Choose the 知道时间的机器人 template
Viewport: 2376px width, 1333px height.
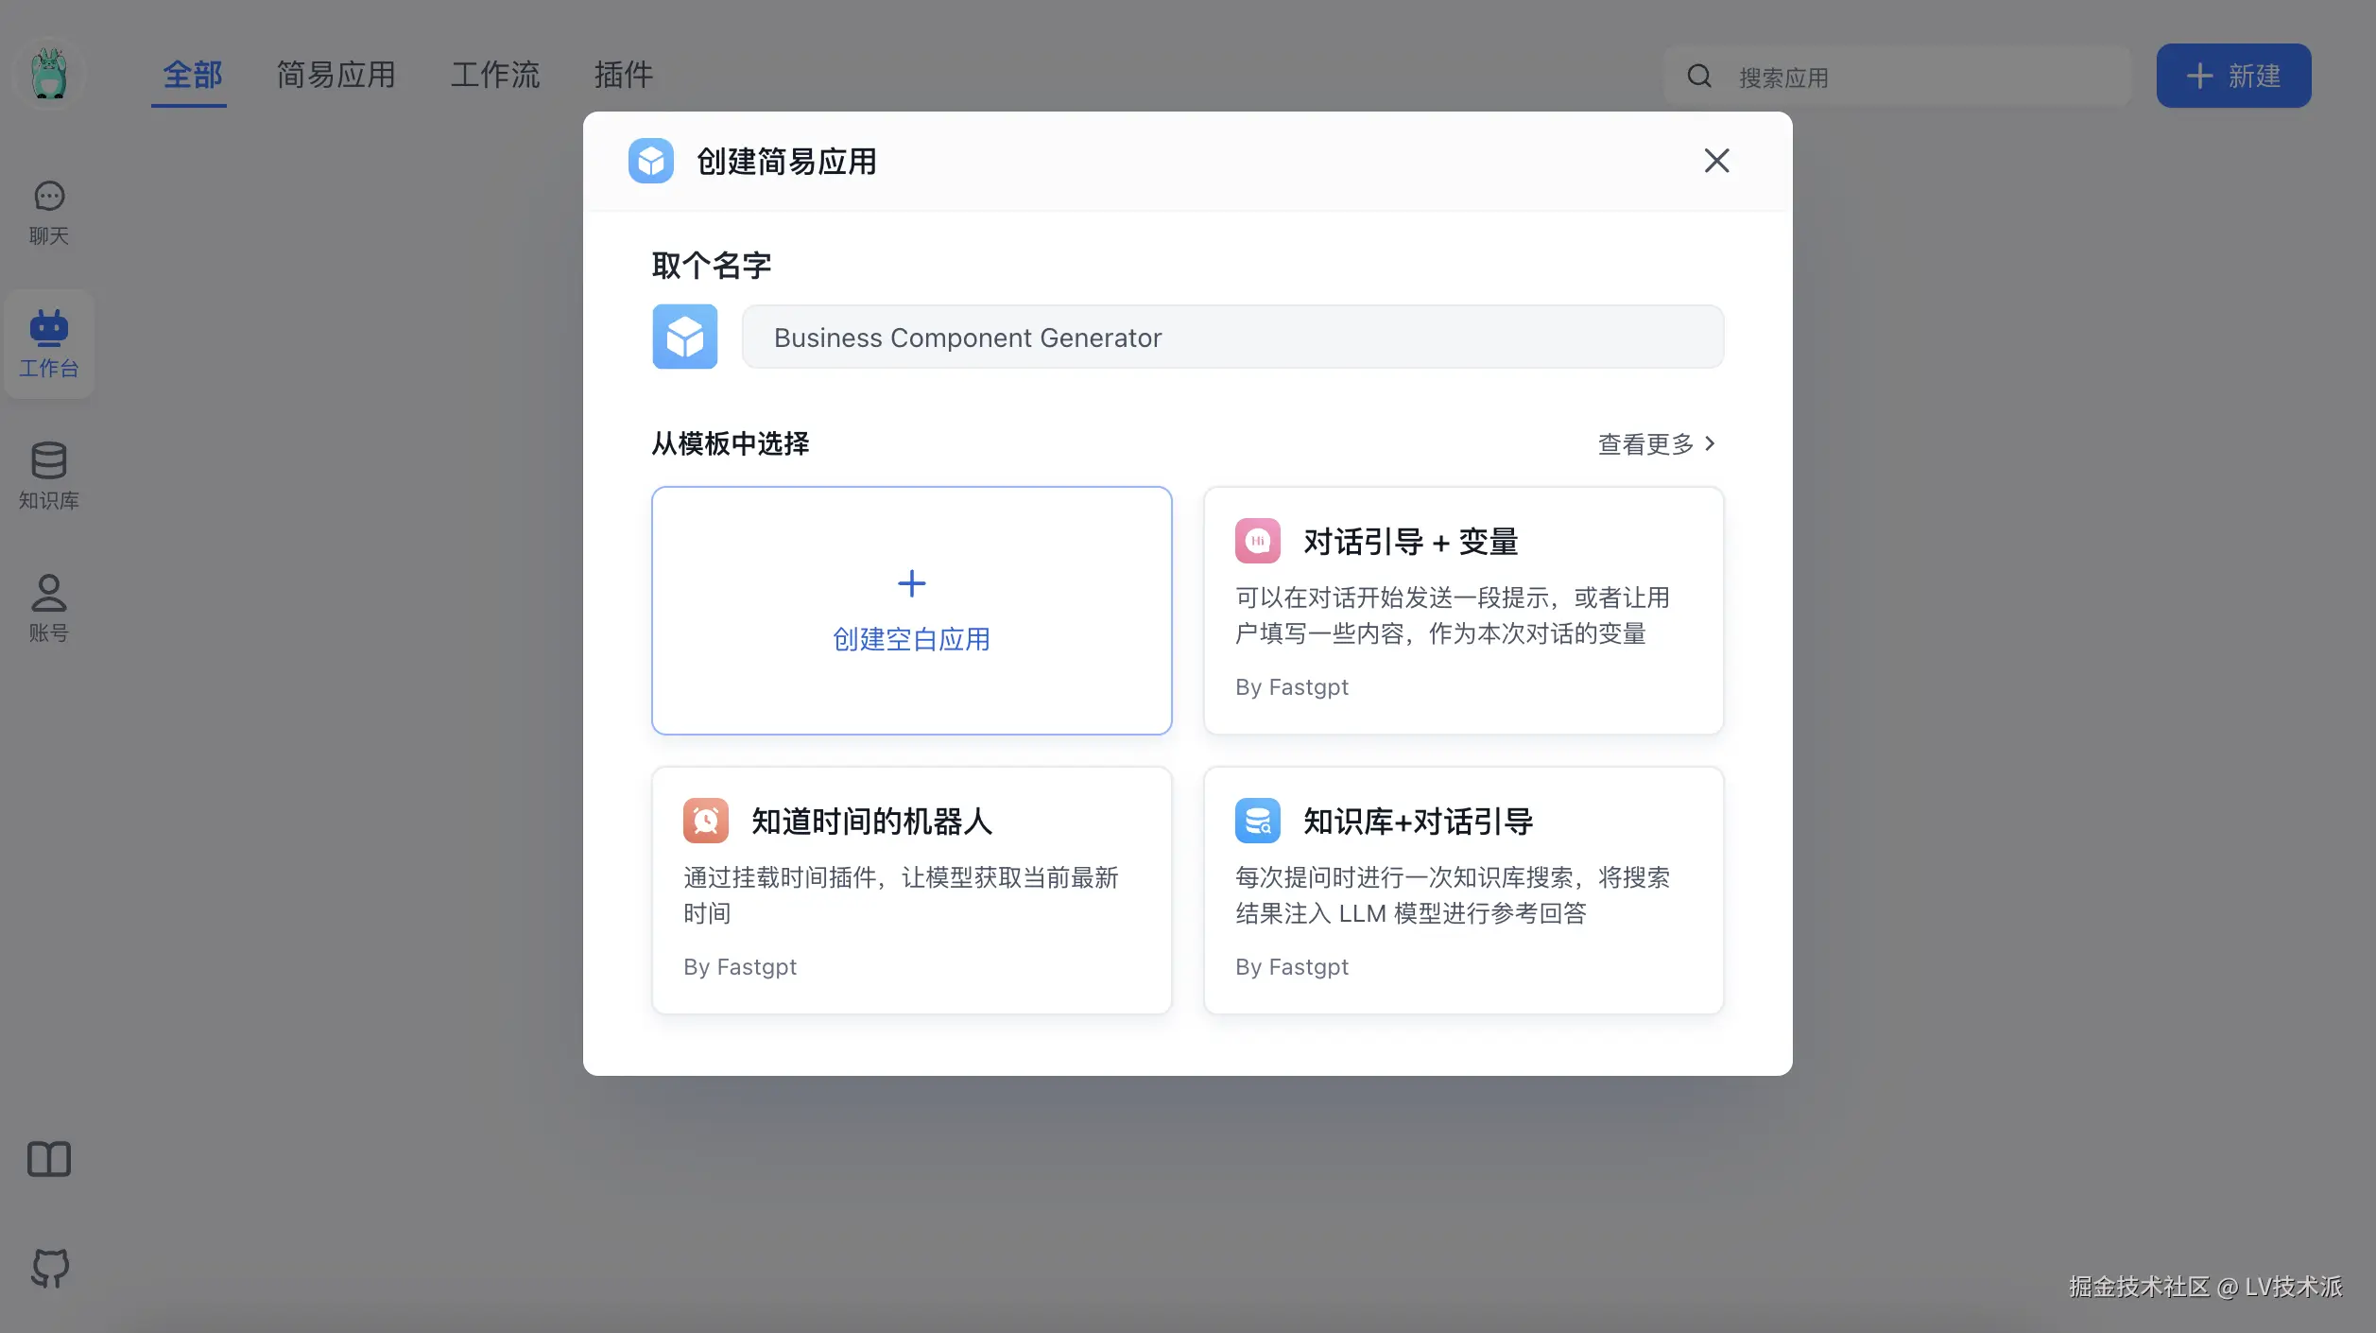click(x=911, y=891)
